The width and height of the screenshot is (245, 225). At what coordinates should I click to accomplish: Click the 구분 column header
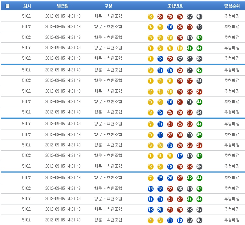pos(108,6)
